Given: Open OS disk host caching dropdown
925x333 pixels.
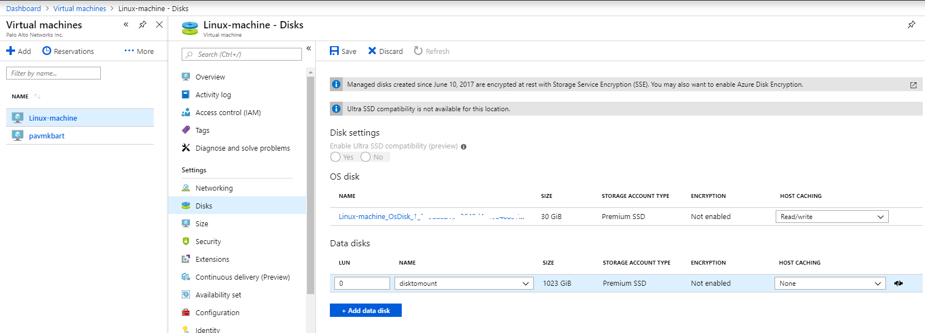Looking at the screenshot, I should pyautogui.click(x=831, y=217).
